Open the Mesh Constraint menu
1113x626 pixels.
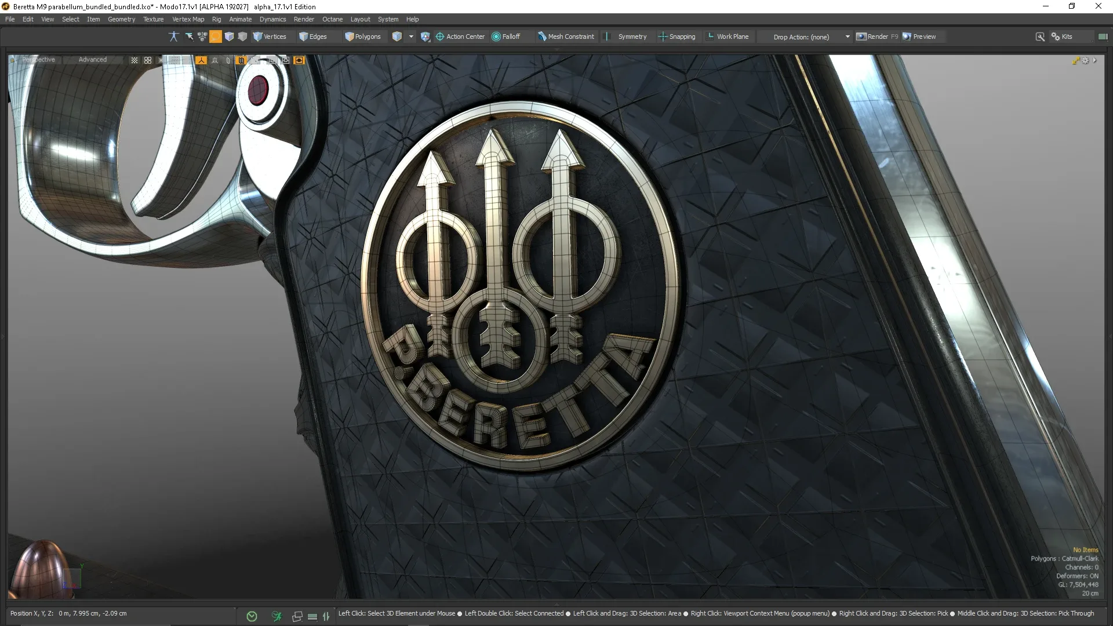tap(566, 37)
